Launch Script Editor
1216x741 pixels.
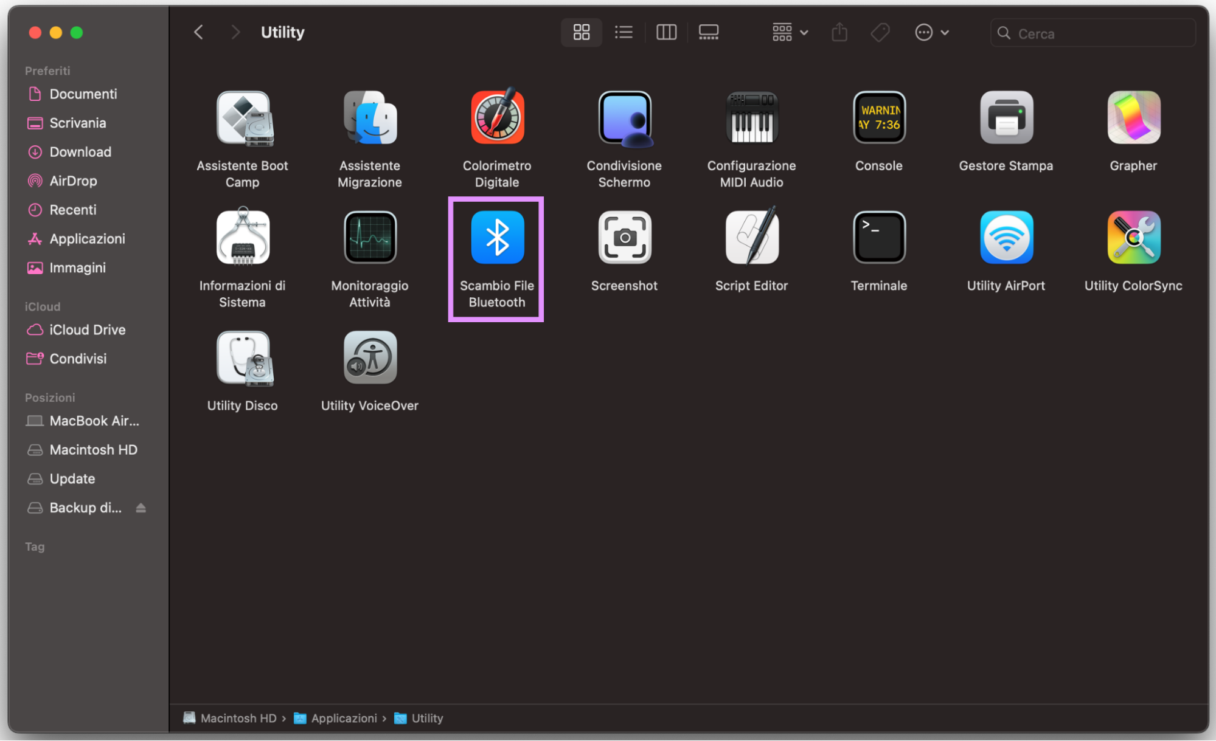[751, 237]
